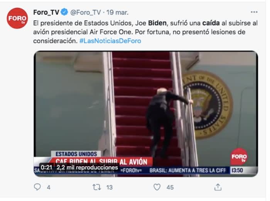The image size is (270, 201).
Task: Click the presidential seal in video
Action: click(x=208, y=105)
